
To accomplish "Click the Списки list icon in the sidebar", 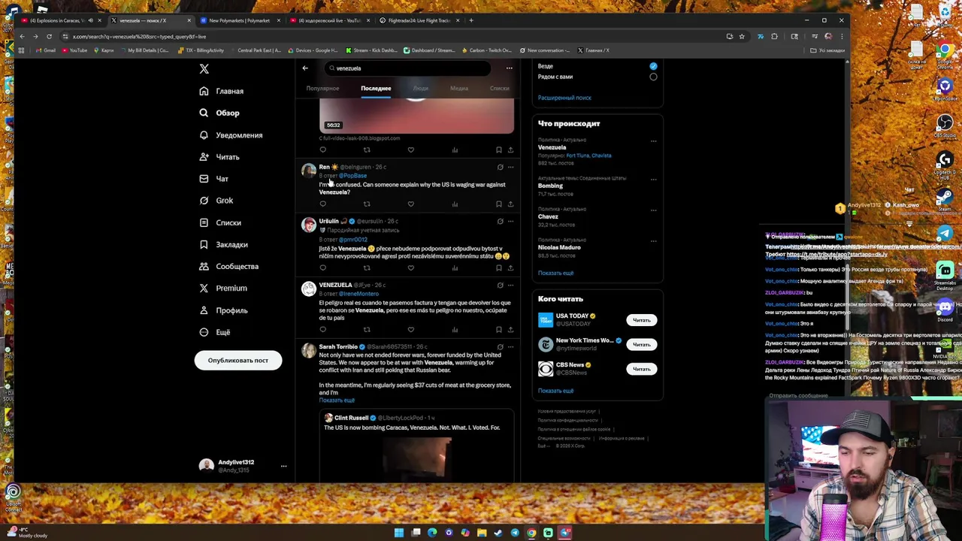I will (204, 222).
